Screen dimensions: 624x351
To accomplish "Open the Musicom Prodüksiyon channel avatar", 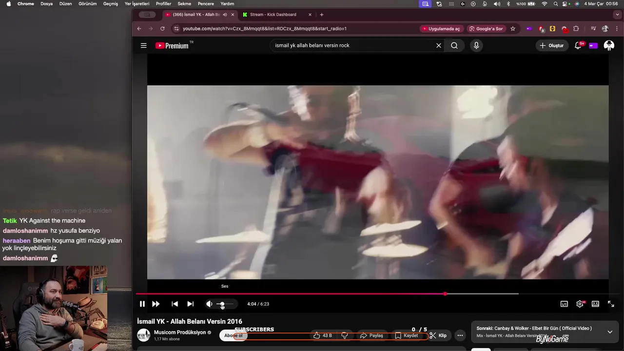I will pyautogui.click(x=143, y=335).
